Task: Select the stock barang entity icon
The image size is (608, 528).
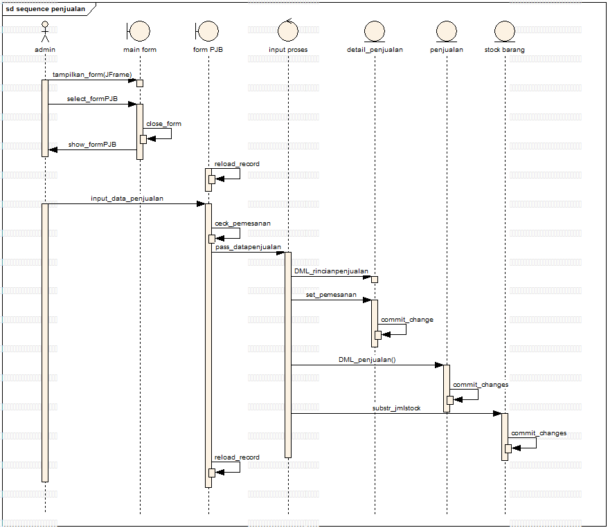Action: click(503, 30)
